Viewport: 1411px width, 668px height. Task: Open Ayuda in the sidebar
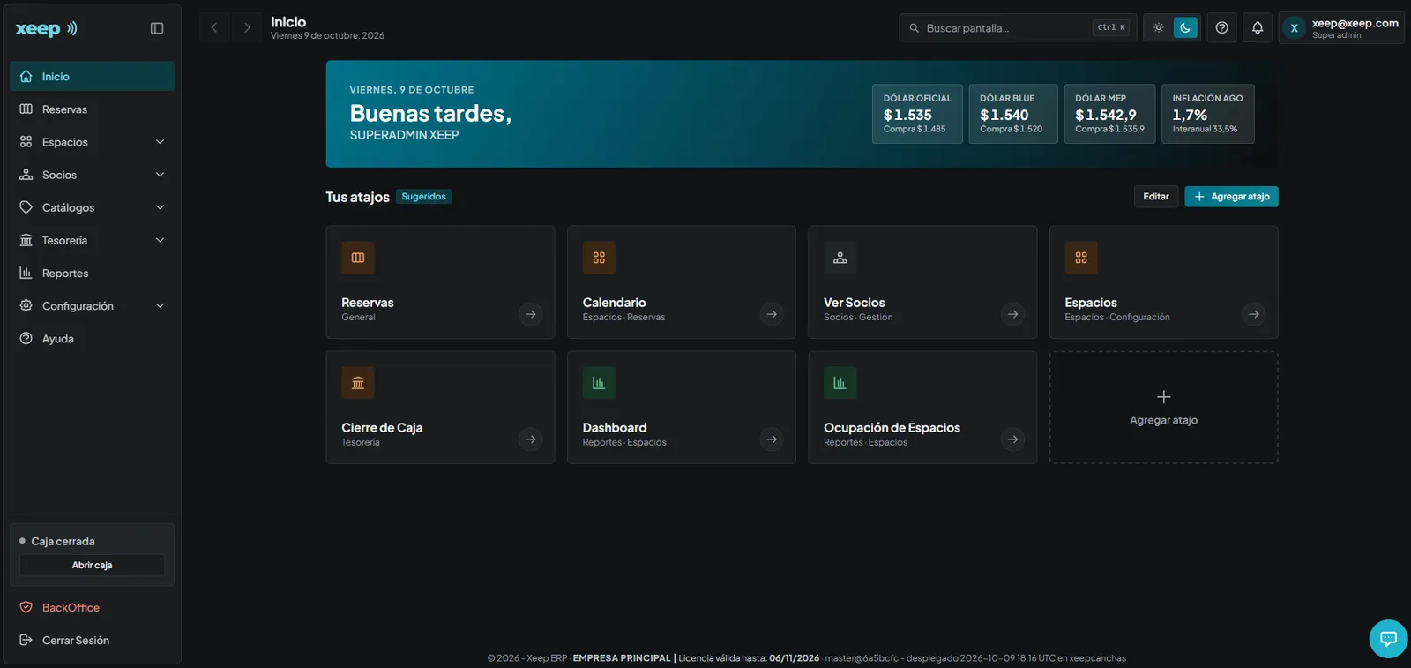(x=93, y=339)
